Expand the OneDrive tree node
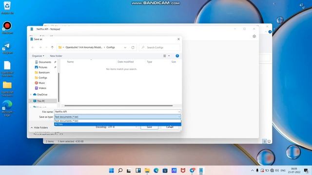Image resolution: width=312 pixels, height=175 pixels. [x=31, y=95]
